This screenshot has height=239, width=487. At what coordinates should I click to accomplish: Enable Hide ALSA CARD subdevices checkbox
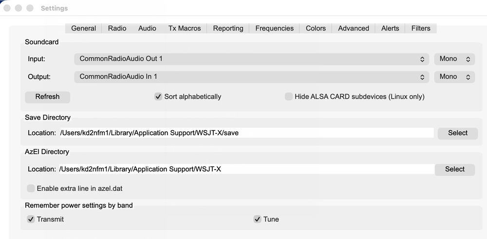pos(289,97)
